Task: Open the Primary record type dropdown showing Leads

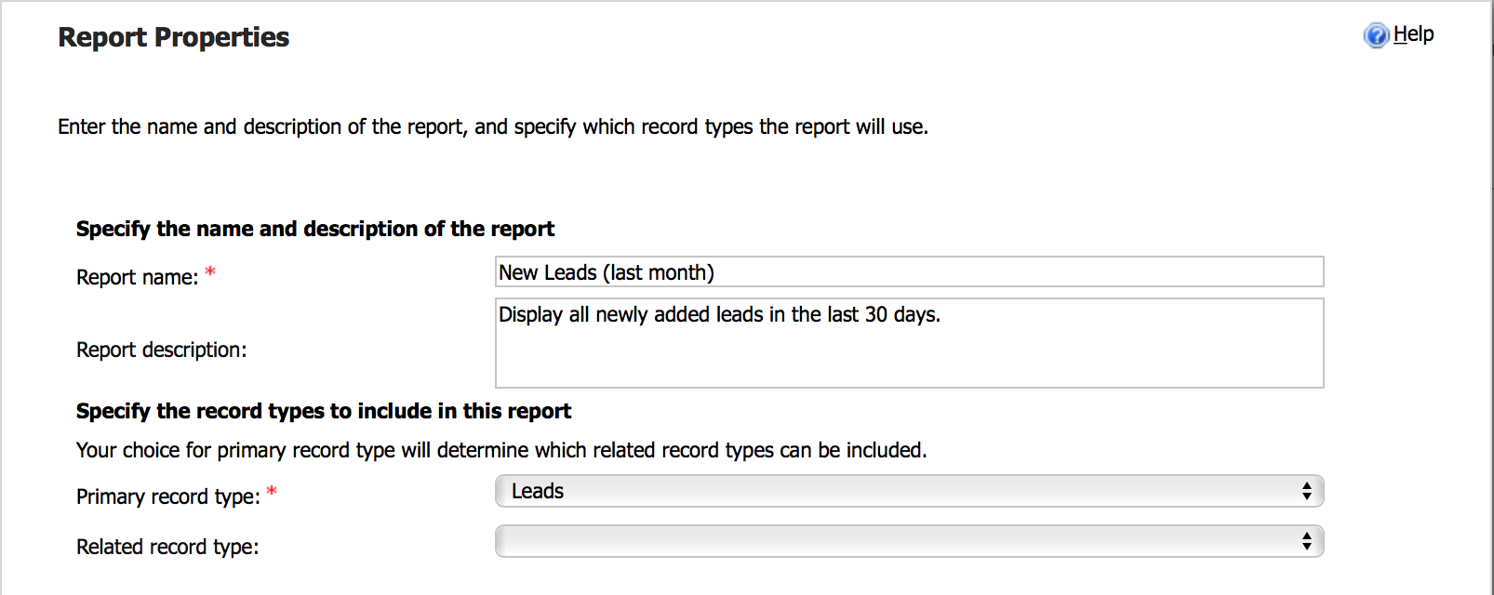Action: click(x=909, y=491)
